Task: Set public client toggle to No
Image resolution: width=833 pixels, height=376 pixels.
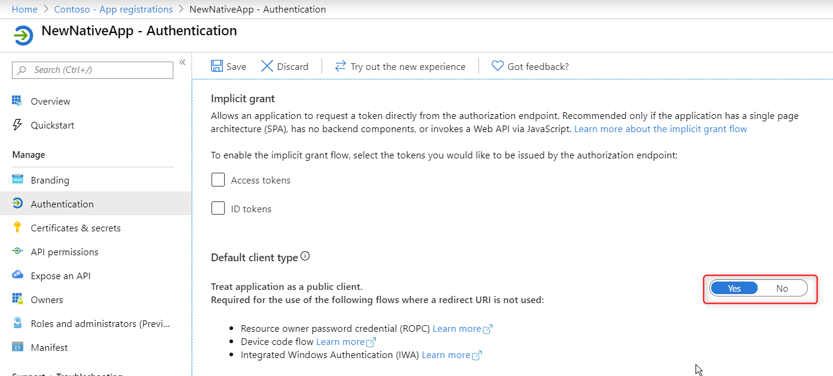Action: point(782,288)
